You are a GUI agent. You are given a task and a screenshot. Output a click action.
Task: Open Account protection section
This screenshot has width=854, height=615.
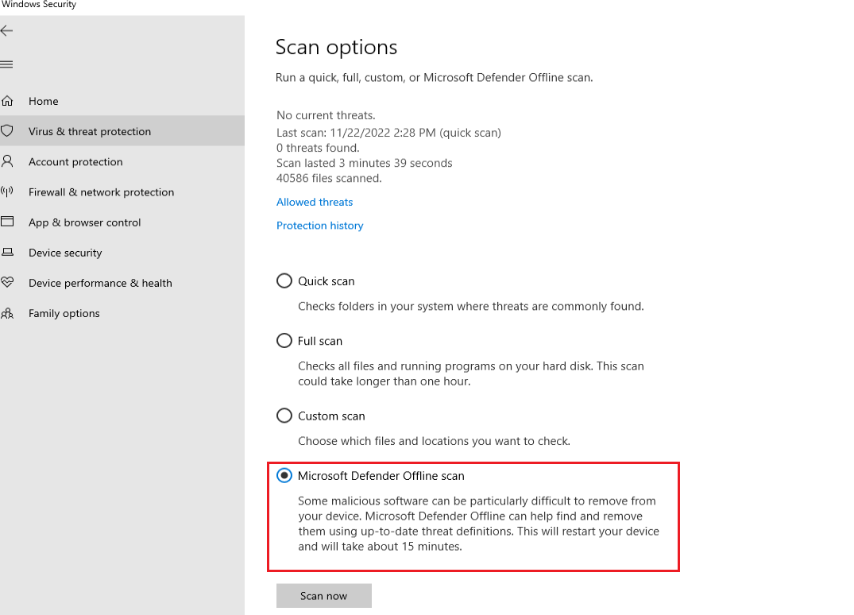tap(122, 162)
